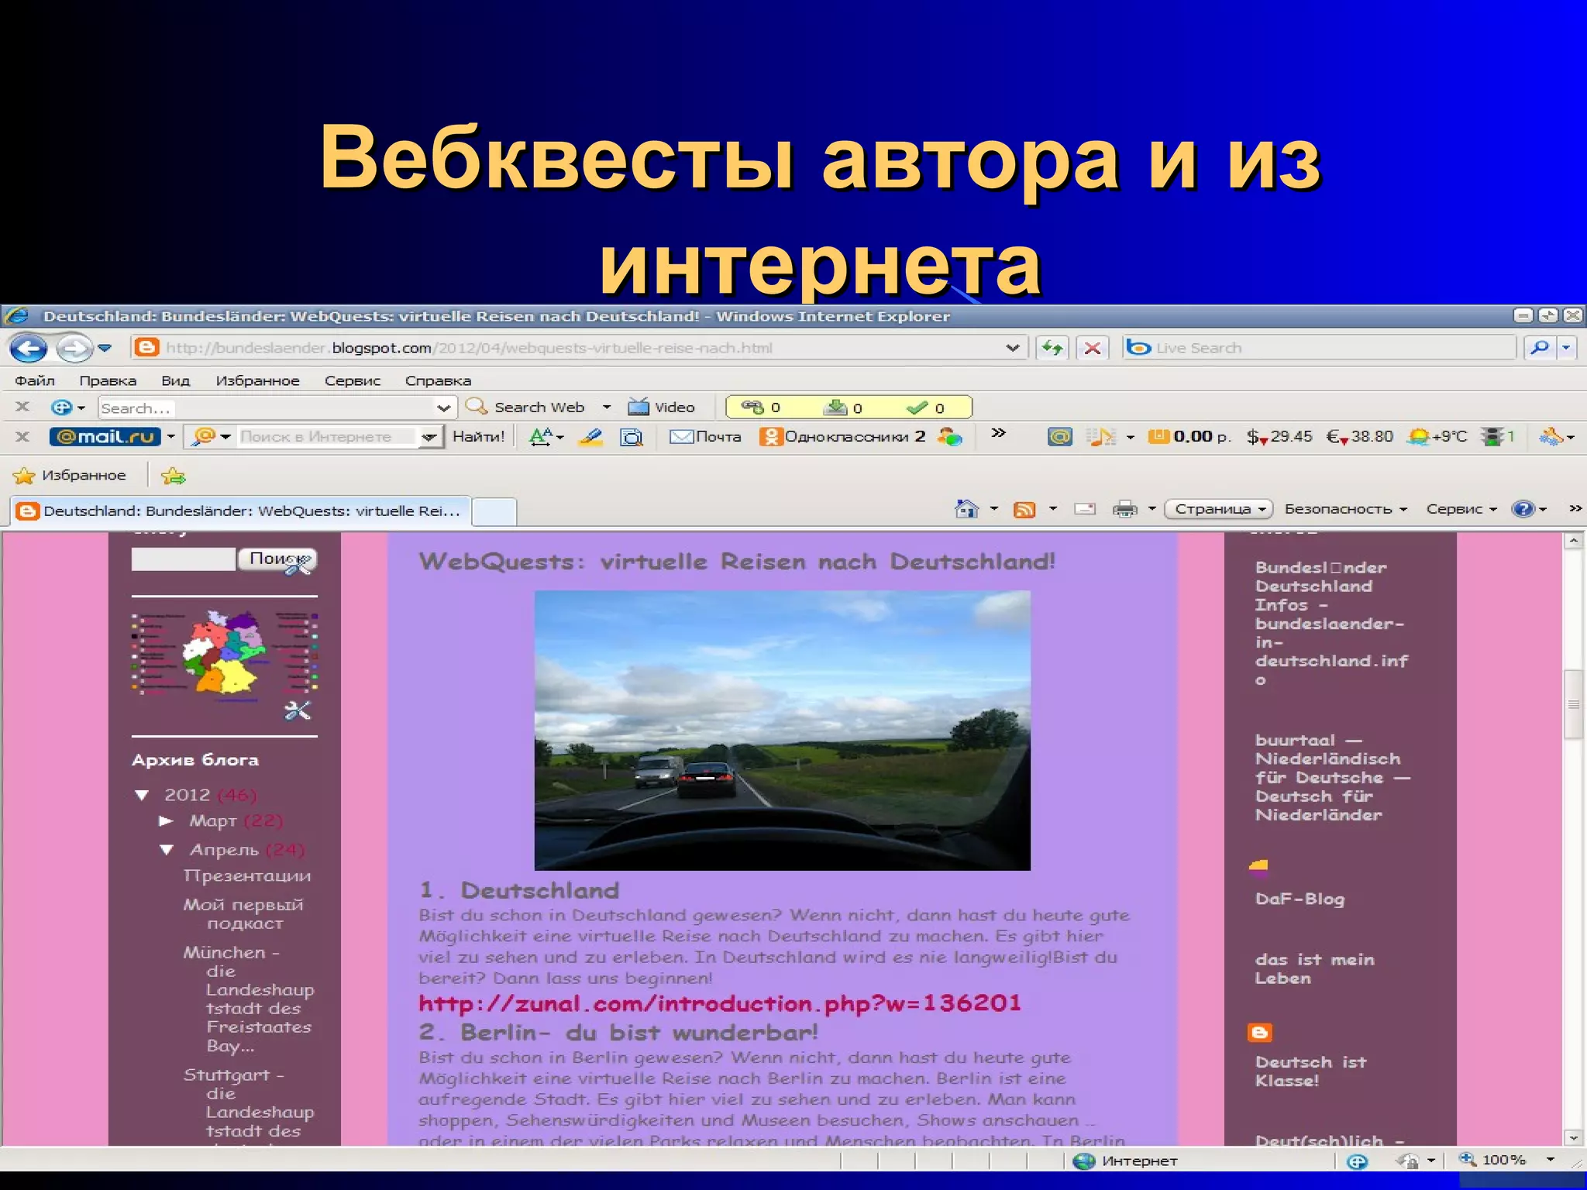
Task: Open the DaF-Blog sidebar link
Action: click(x=1300, y=899)
